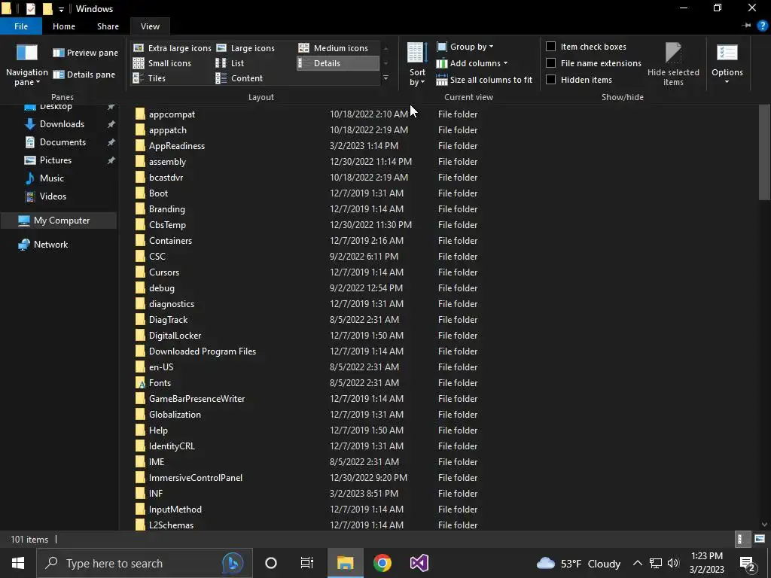
Task: Select the GameBarPresenceWriter folder
Action: pos(197,399)
